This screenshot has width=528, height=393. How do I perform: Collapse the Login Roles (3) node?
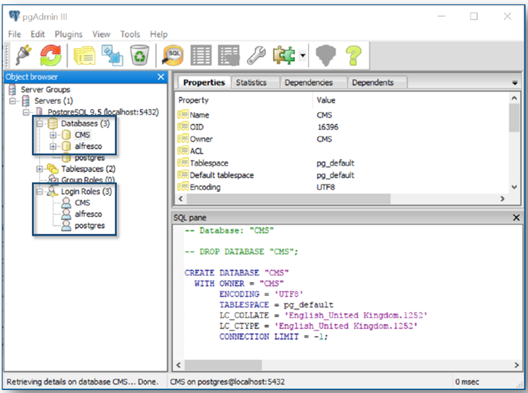[40, 192]
